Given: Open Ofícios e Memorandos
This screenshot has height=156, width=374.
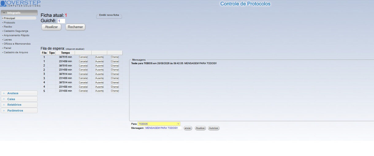Looking at the screenshot, I should pos(17,44).
